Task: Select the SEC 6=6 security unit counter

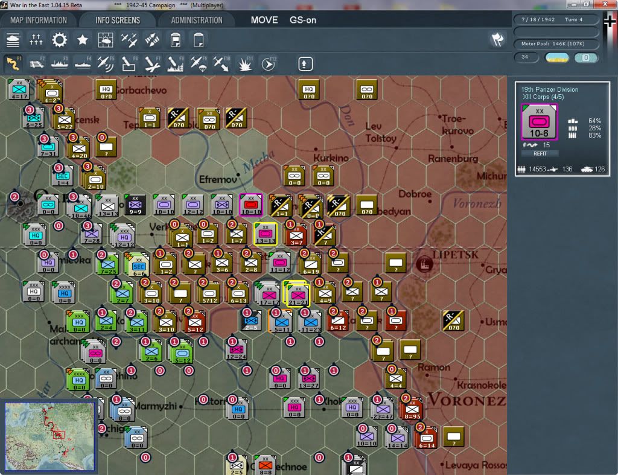Action: tap(138, 265)
